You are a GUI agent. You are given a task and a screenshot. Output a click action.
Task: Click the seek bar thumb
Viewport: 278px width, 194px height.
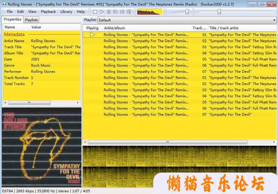[219, 12]
